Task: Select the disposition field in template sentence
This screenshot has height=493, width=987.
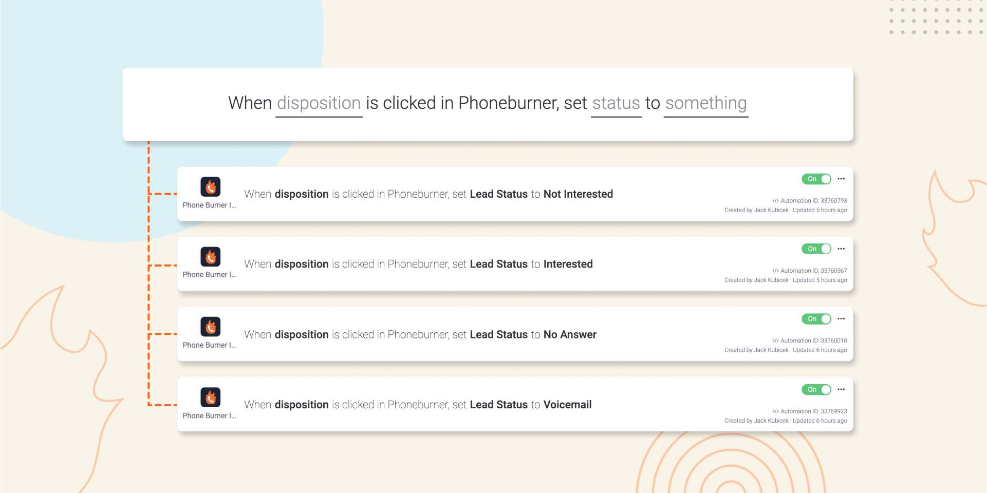Action: [x=319, y=103]
